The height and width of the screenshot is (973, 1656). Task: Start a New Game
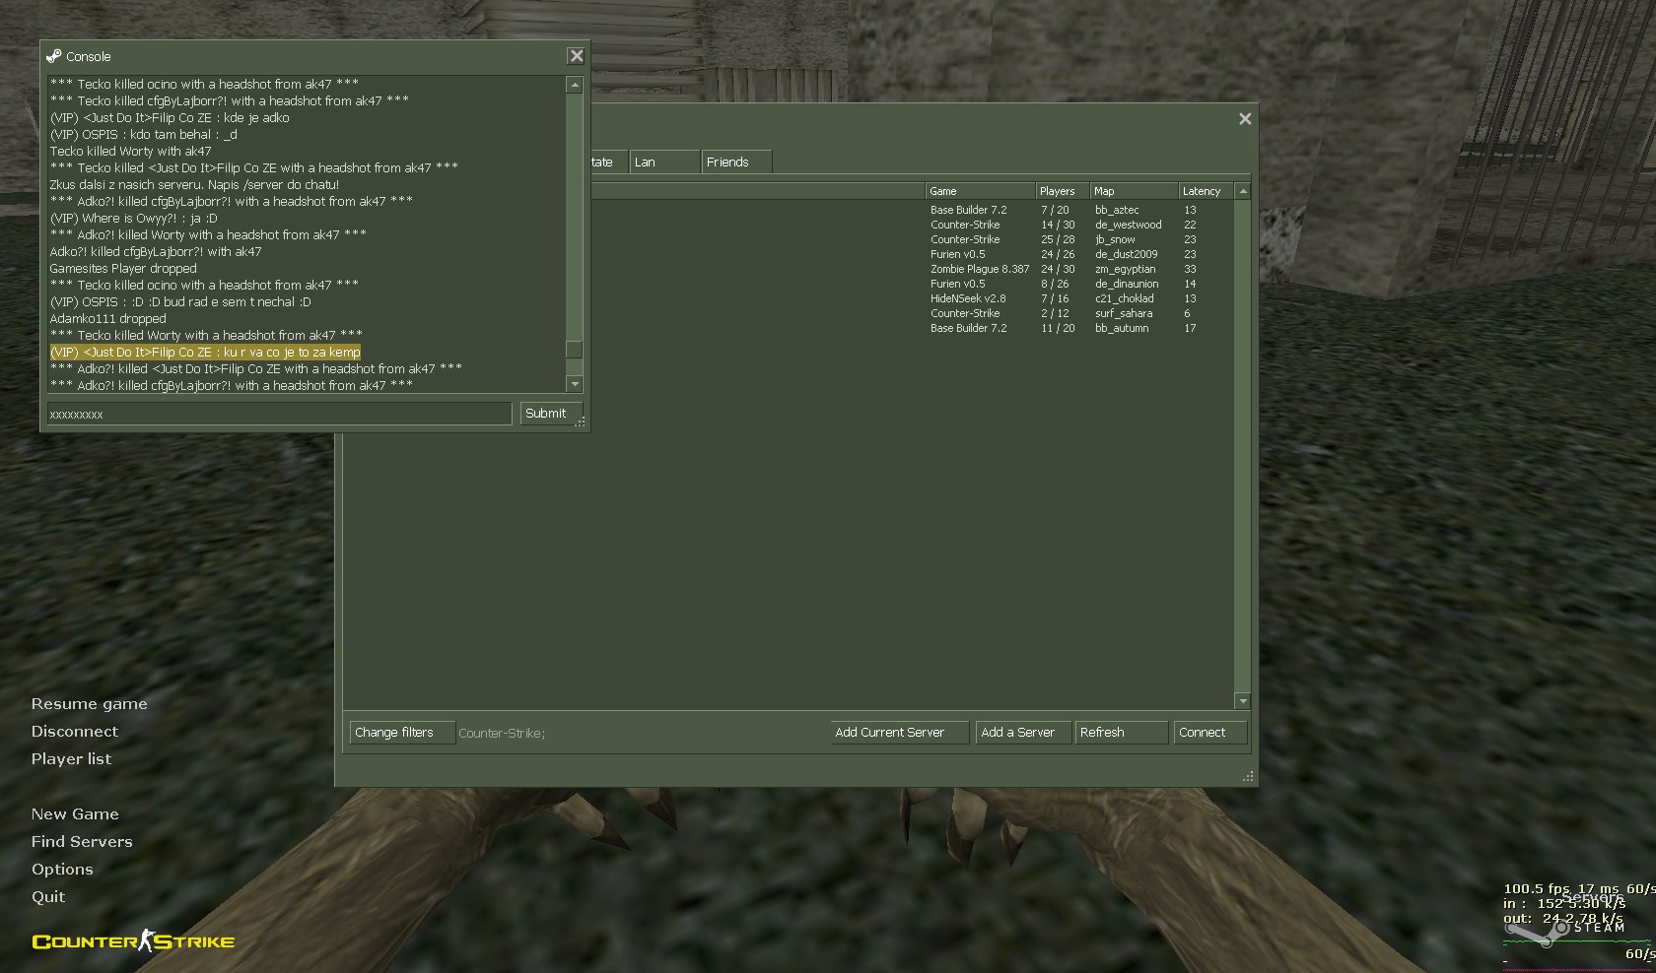click(75, 814)
